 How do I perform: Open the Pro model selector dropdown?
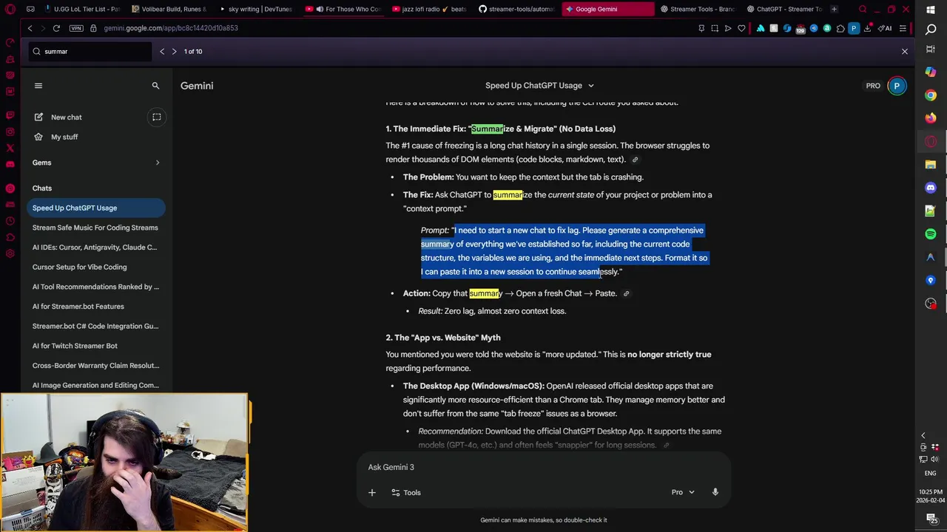(x=683, y=492)
